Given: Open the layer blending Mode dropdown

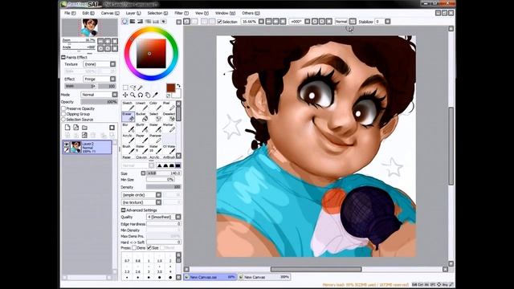Looking at the screenshot, I should (x=115, y=95).
